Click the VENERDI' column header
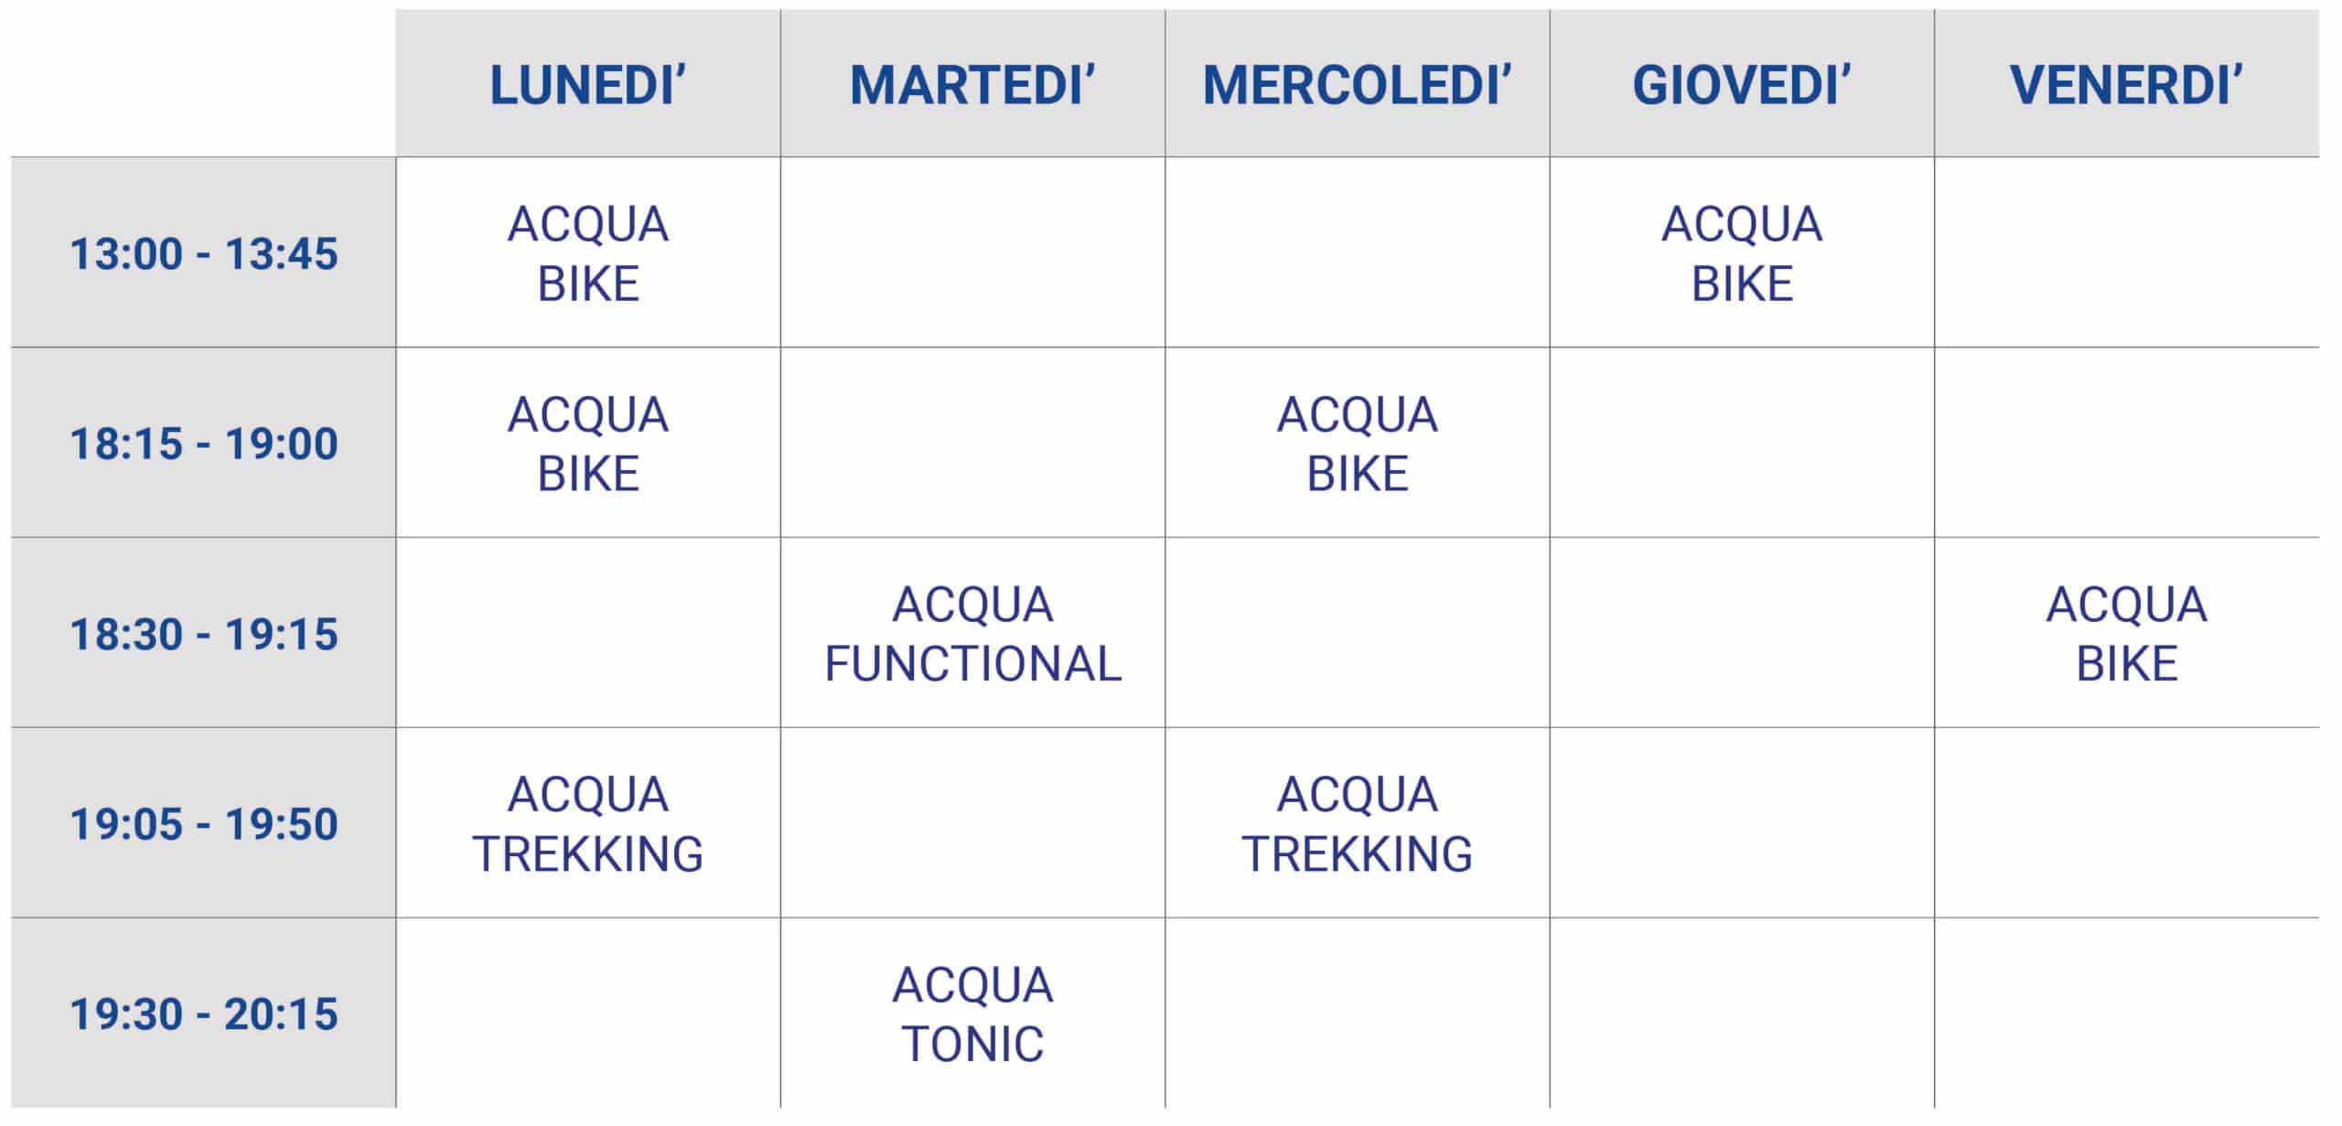The height and width of the screenshot is (1126, 2342). click(2127, 83)
